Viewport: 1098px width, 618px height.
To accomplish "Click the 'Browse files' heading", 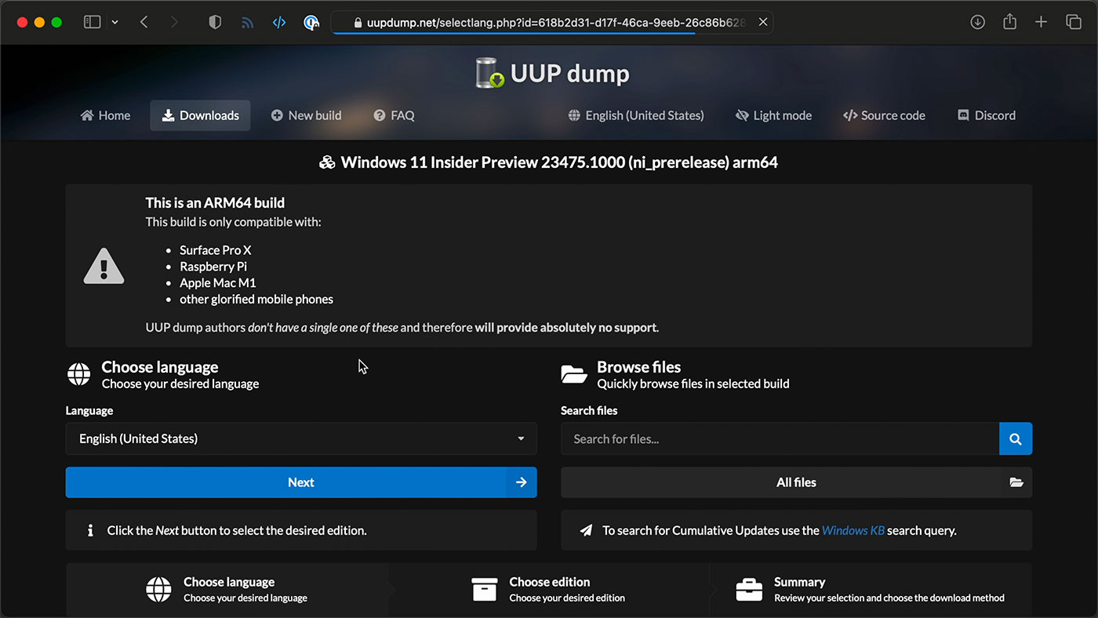I will (x=638, y=367).
